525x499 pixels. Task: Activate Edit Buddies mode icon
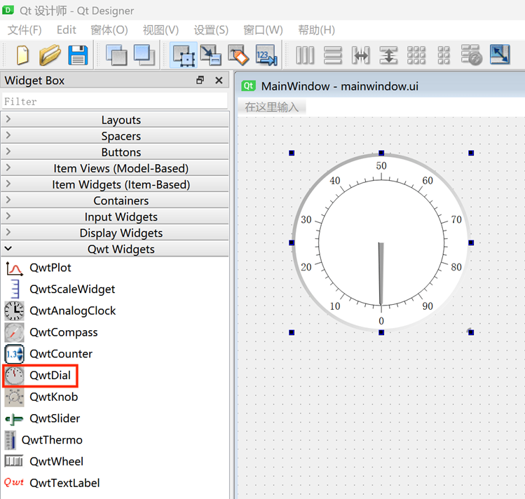(238, 55)
